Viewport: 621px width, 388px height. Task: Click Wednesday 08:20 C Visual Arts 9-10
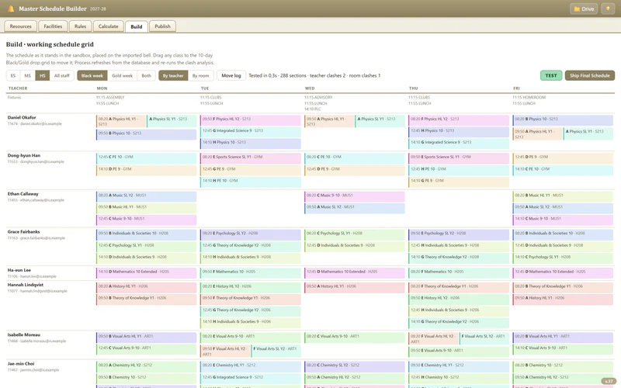[355, 338]
